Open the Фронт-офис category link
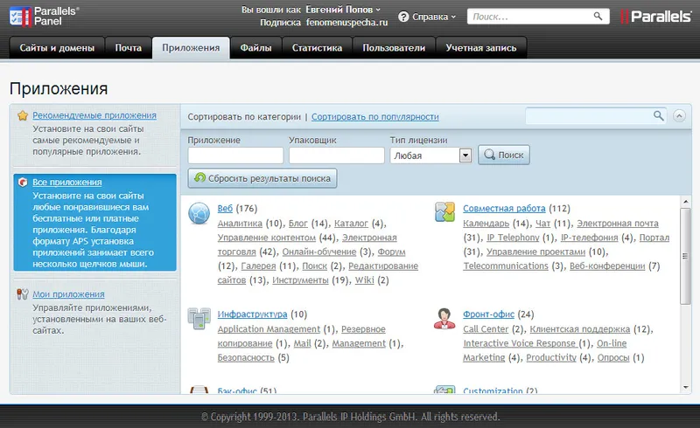This screenshot has width=700, height=428. [x=488, y=314]
